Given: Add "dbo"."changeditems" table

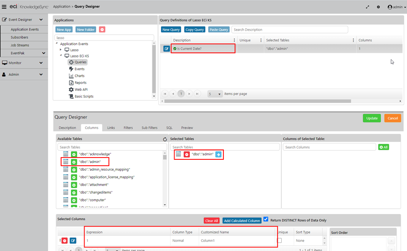Looking at the screenshot, I should [74, 192].
